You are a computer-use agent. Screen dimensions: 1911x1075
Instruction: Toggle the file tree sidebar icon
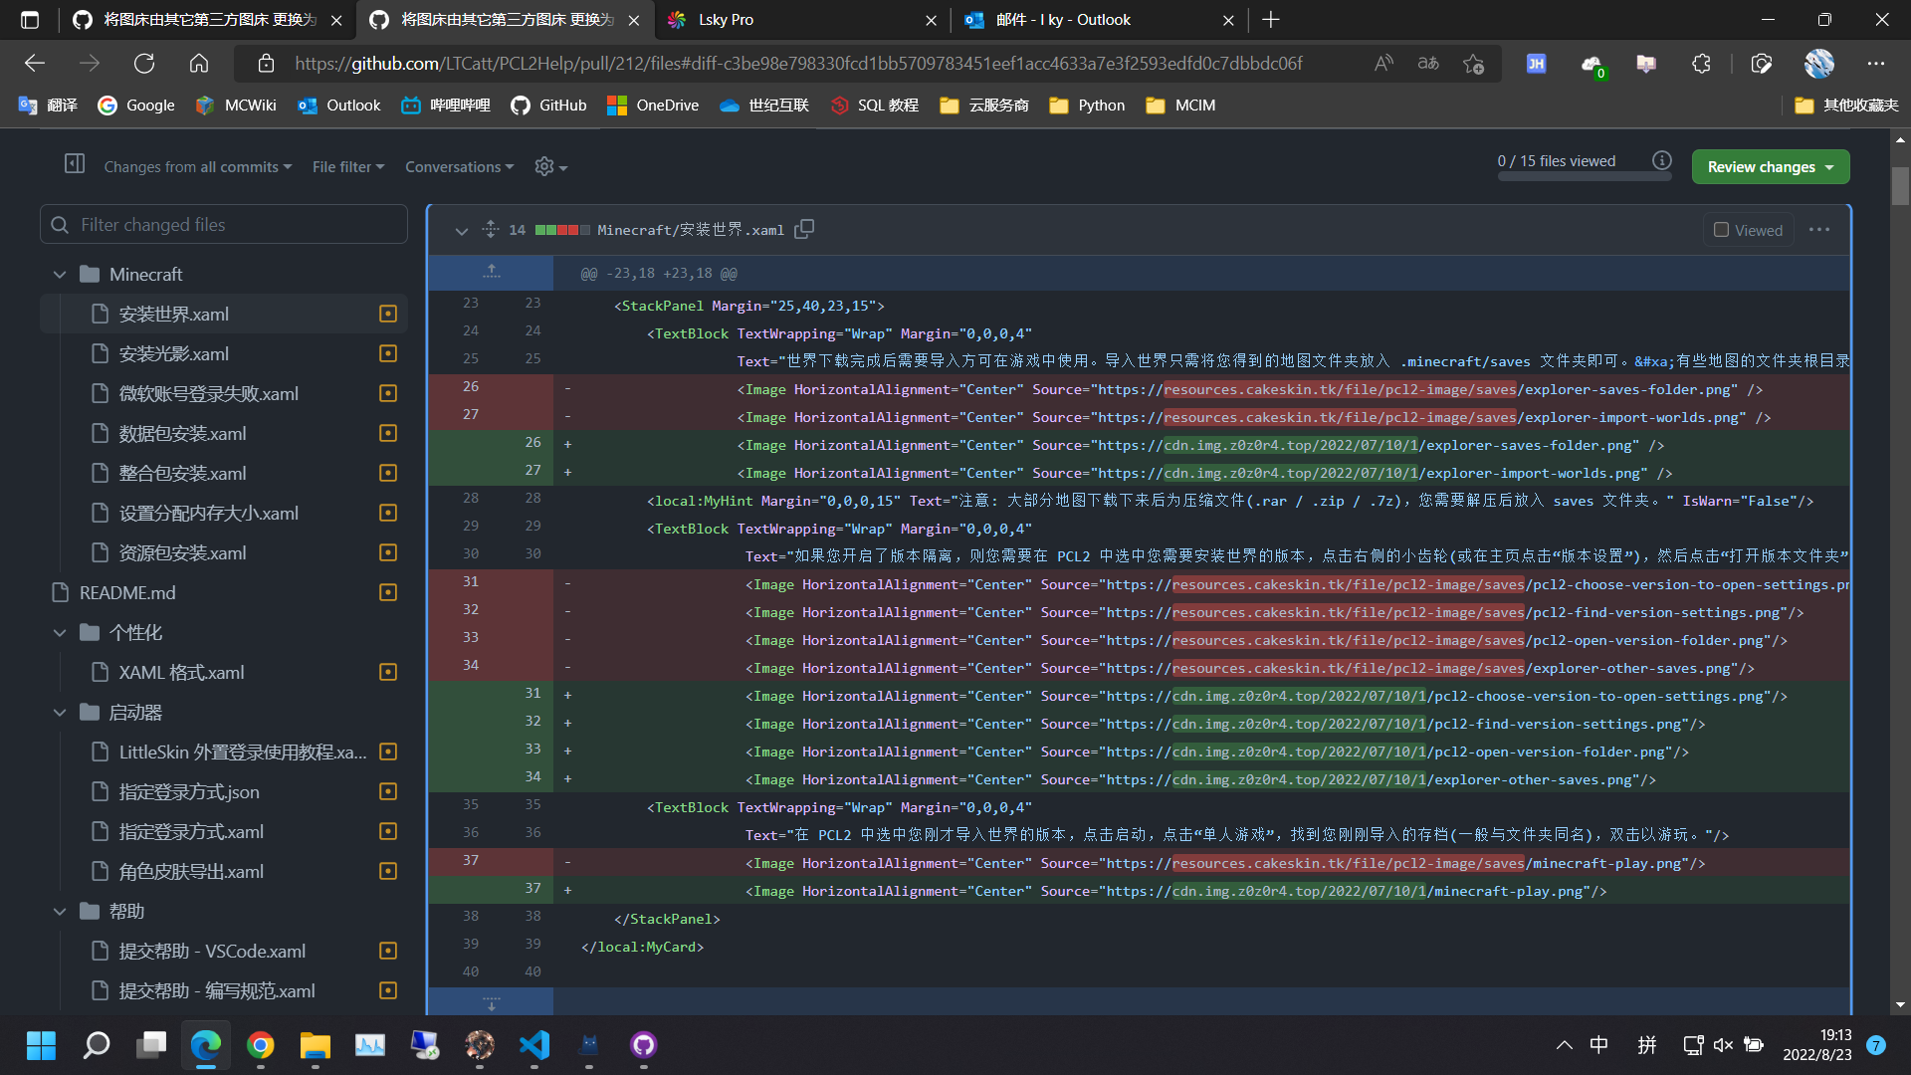[75, 163]
